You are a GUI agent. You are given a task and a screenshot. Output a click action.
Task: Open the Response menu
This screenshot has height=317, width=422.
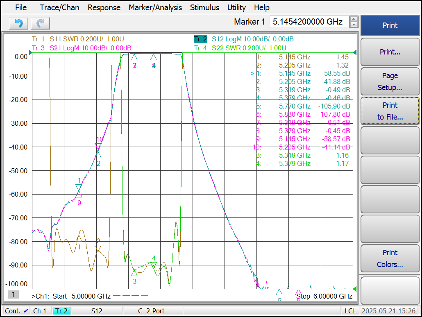coord(104,7)
